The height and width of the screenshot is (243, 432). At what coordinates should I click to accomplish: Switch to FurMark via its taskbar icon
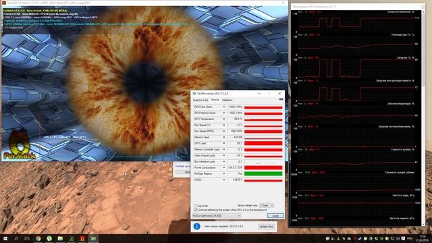click(x=82, y=238)
